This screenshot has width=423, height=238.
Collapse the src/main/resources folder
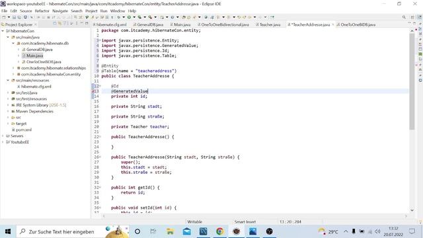[x=8, y=81]
